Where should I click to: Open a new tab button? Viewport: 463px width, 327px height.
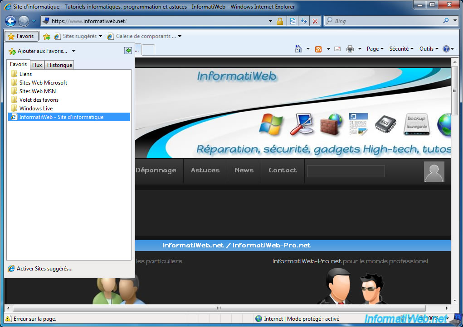pyautogui.click(x=149, y=50)
